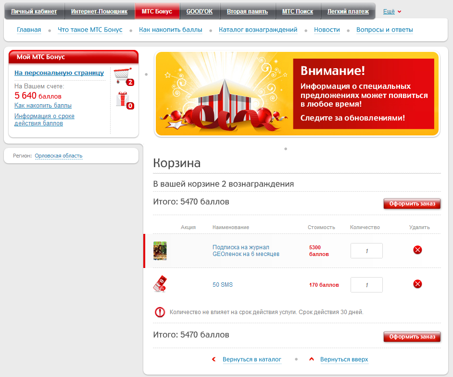Click the gift box rewards icon

(122, 99)
